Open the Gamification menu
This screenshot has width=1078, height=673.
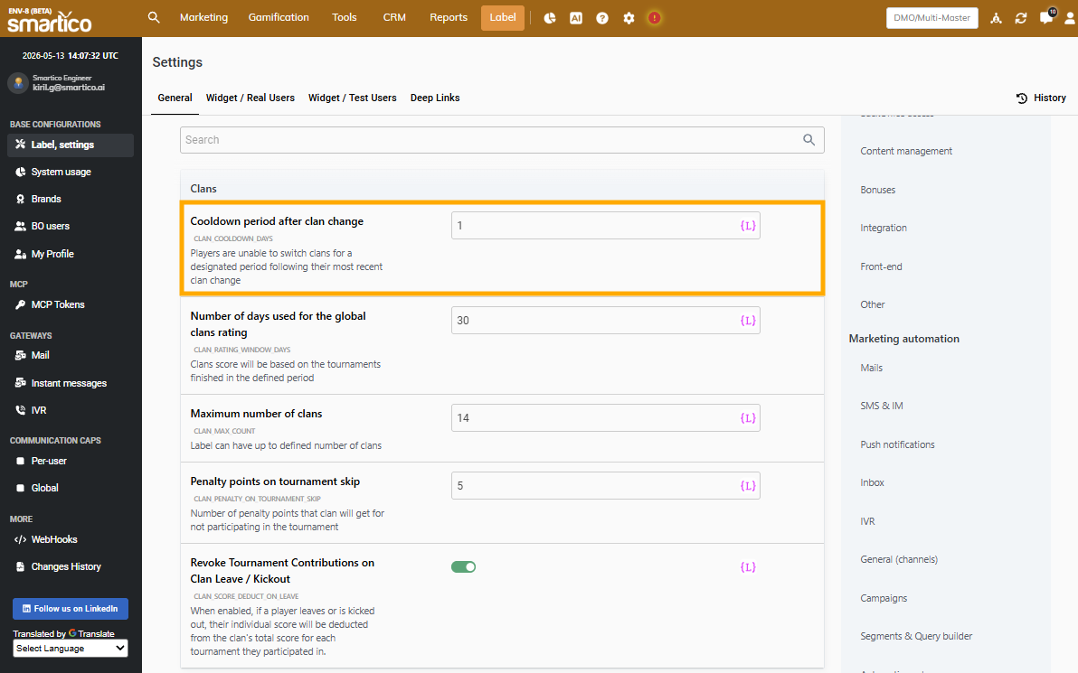point(279,18)
